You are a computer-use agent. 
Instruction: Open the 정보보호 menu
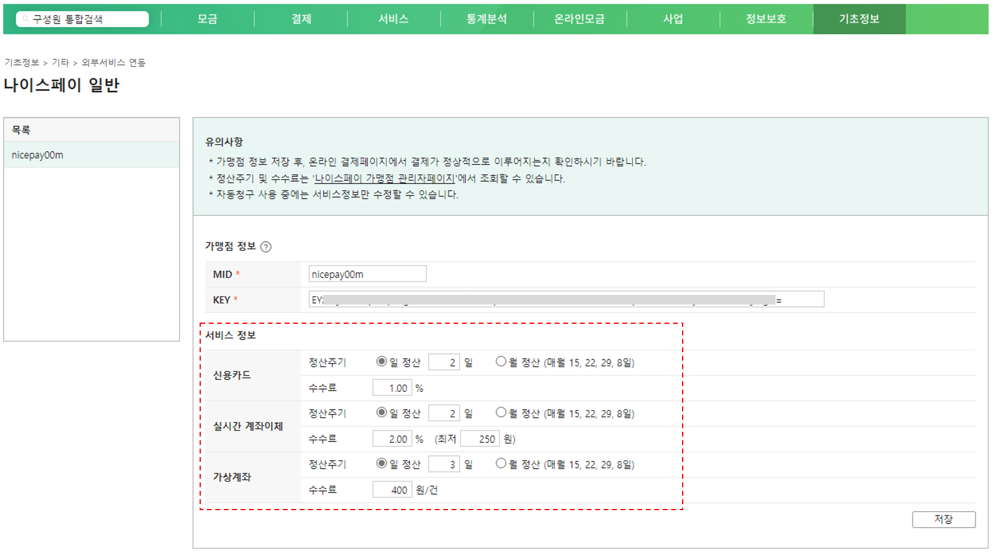point(766,19)
